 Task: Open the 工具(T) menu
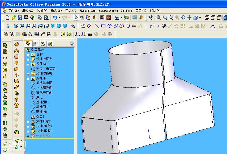click(x=71, y=11)
